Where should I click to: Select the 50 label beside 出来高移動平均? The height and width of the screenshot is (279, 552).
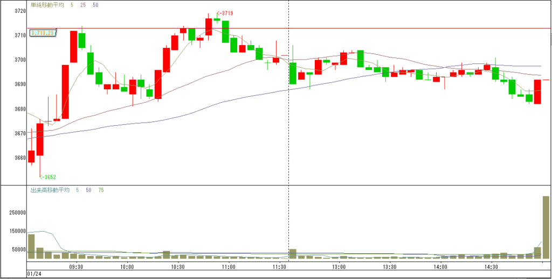pos(89,190)
